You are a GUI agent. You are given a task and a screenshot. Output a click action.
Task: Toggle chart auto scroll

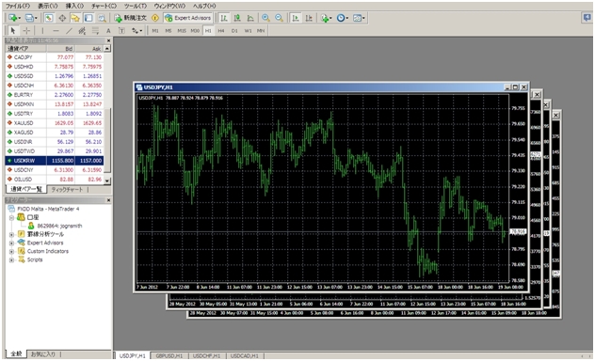296,18
